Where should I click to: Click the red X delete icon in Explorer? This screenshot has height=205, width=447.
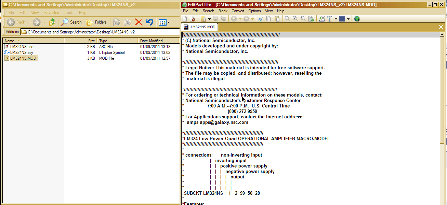pos(139,22)
